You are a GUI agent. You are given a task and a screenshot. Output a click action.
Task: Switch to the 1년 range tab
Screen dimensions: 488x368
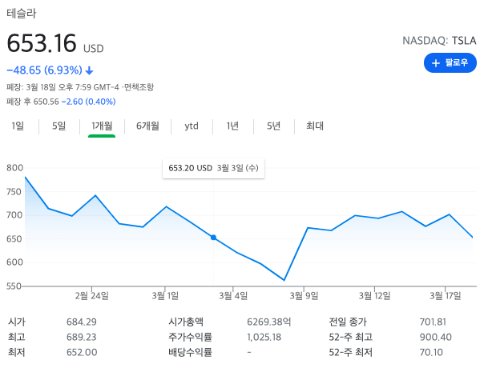coord(232,126)
